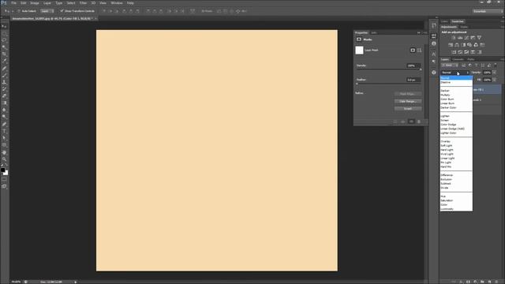Open the Image menu

pyautogui.click(x=35, y=3)
